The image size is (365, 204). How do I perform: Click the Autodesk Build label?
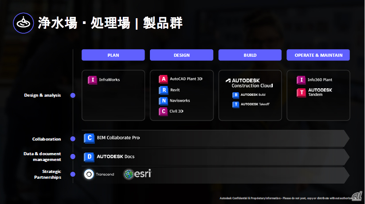253,95
